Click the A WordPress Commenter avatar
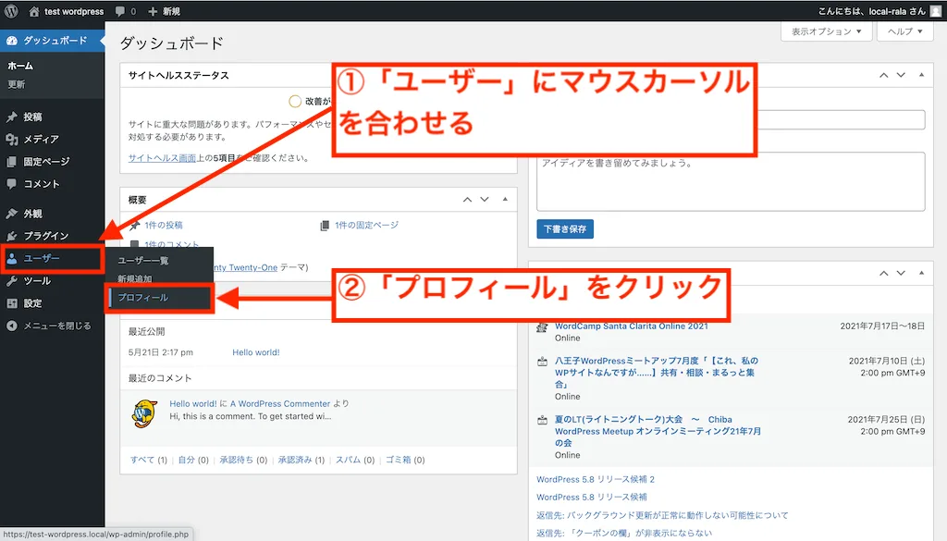947x541 pixels. [x=145, y=414]
